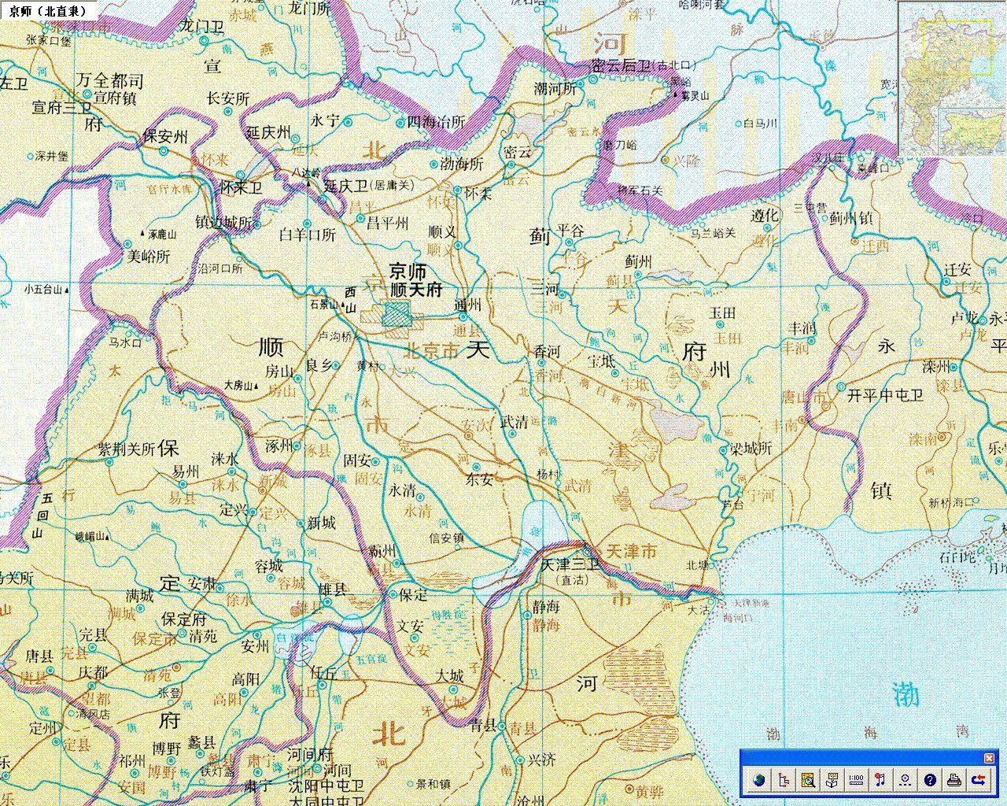Activate the magnifier search icon
The width and height of the screenshot is (1007, 806).
(806, 781)
